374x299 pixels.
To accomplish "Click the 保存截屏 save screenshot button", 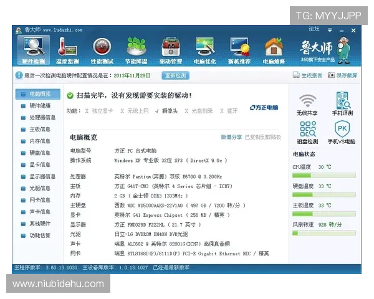I will pos(342,75).
